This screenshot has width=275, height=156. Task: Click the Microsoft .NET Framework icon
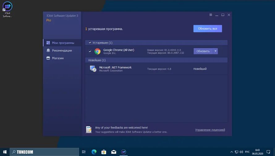pos(93,69)
